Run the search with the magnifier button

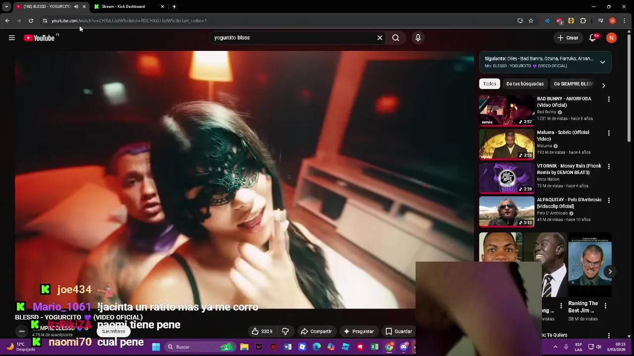click(x=396, y=38)
